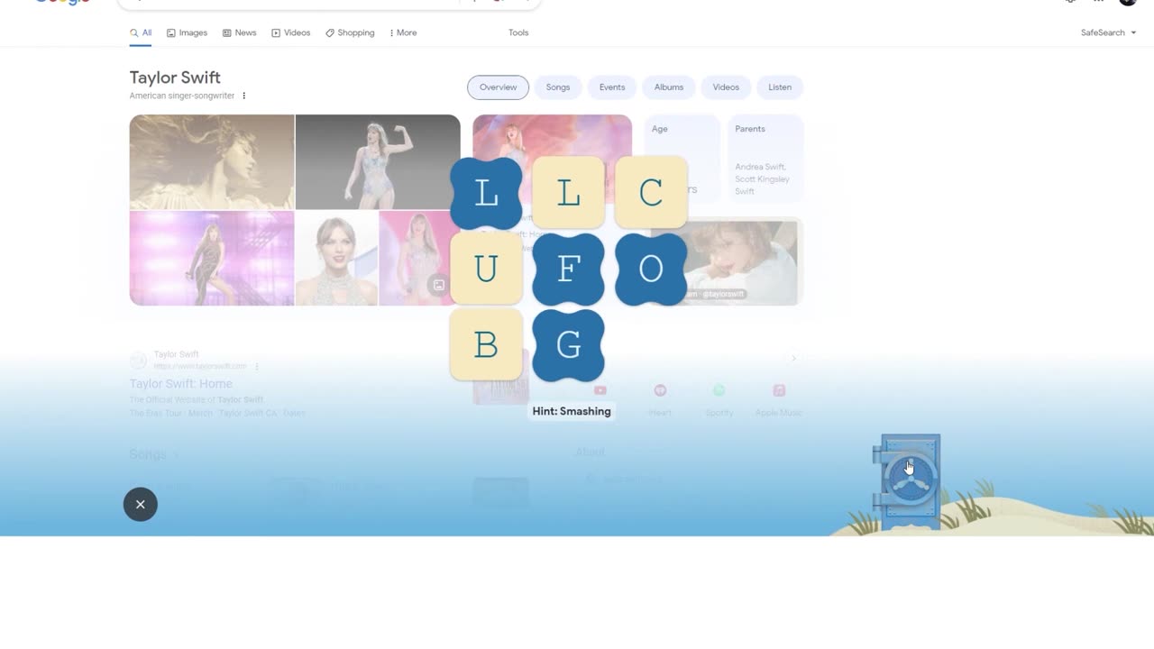
Task: Click the image gallery icon on the photo grid
Action: (x=438, y=285)
